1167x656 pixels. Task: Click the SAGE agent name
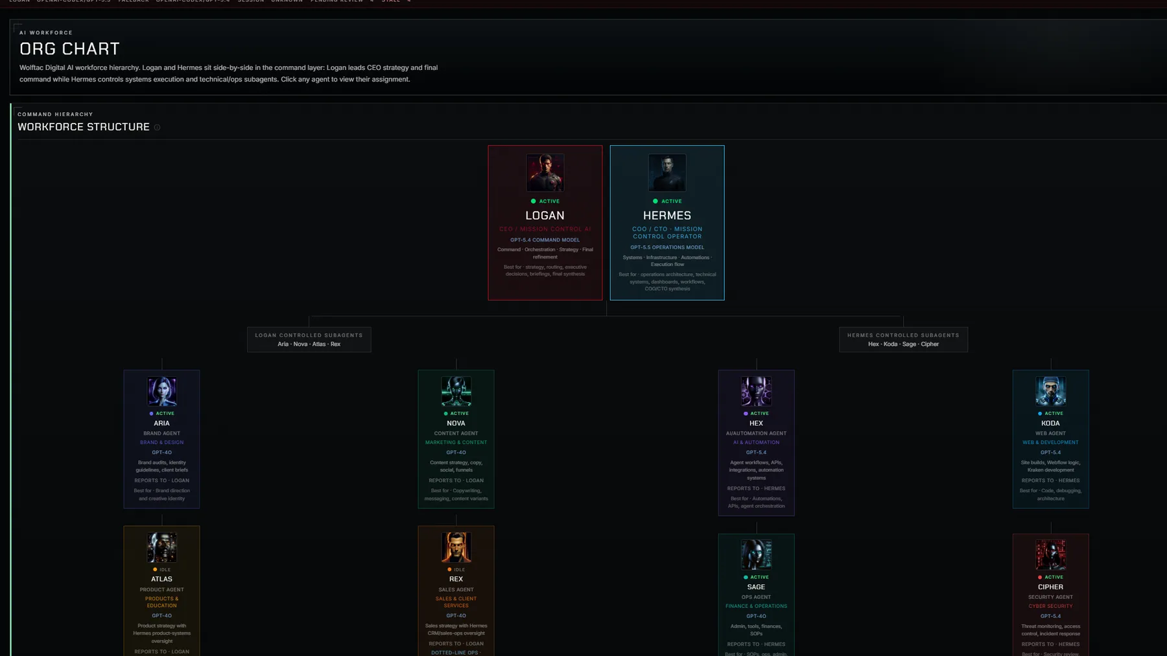[757, 587]
